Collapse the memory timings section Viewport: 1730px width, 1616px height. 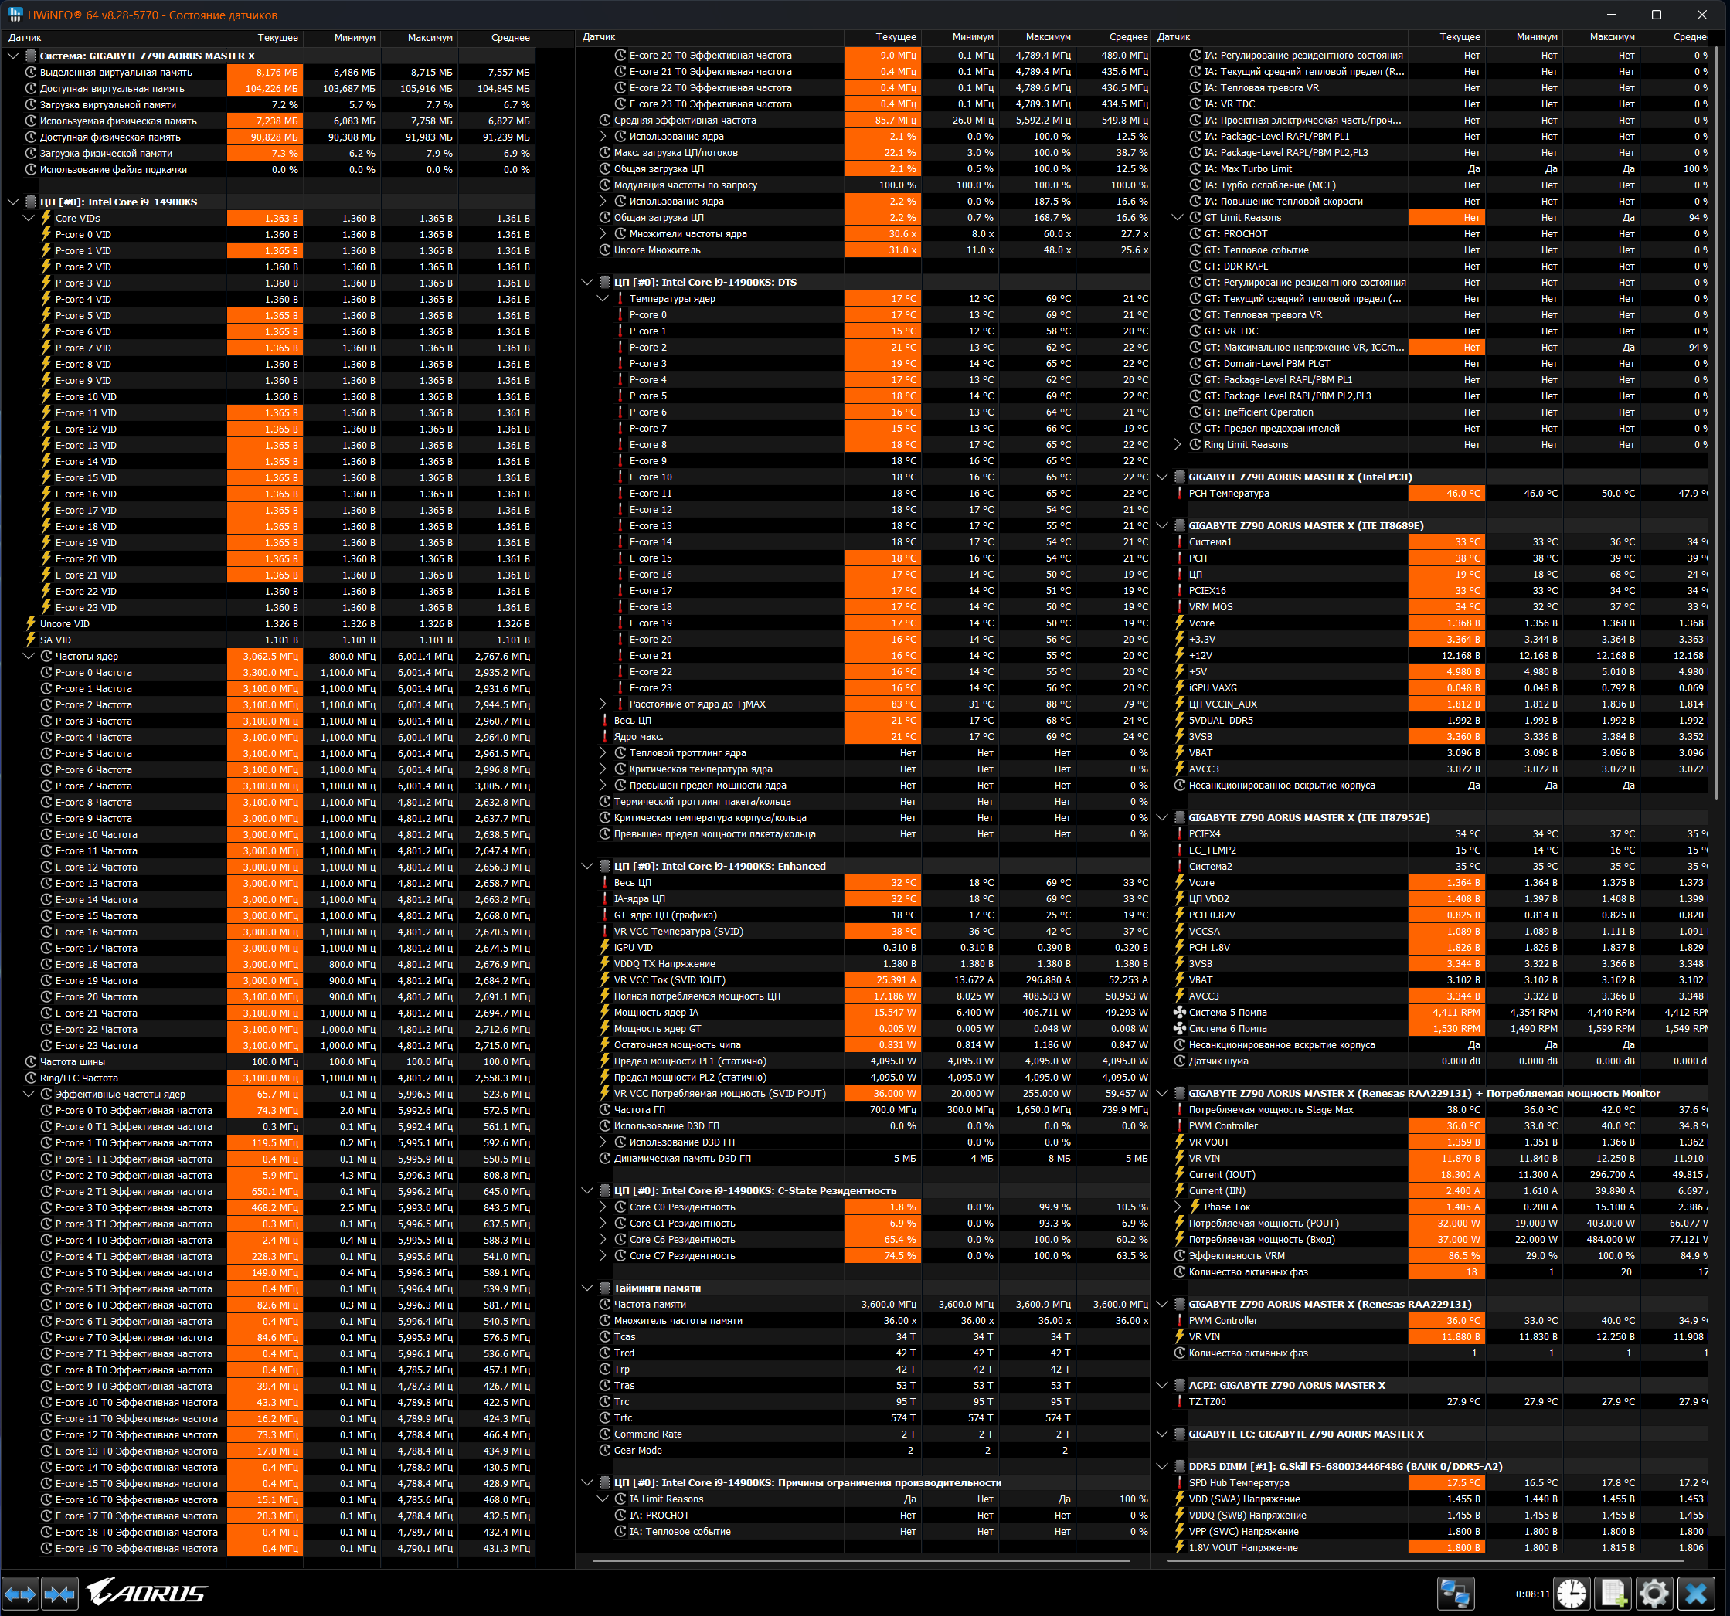(587, 1288)
